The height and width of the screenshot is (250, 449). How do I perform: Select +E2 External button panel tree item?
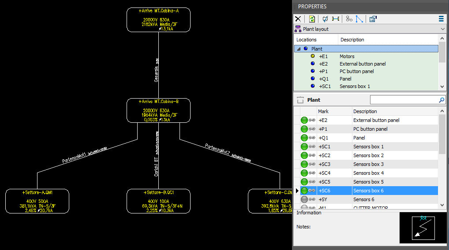click(x=366, y=64)
